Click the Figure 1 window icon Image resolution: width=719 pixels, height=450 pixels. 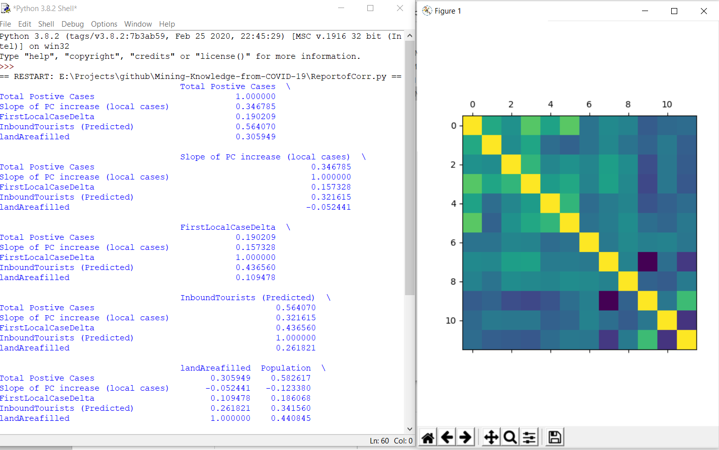click(x=427, y=11)
